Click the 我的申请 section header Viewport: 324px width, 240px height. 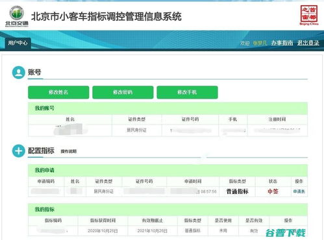pyautogui.click(x=168, y=171)
